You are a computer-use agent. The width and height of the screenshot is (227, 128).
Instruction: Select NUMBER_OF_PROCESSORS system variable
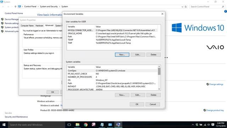[112, 77]
